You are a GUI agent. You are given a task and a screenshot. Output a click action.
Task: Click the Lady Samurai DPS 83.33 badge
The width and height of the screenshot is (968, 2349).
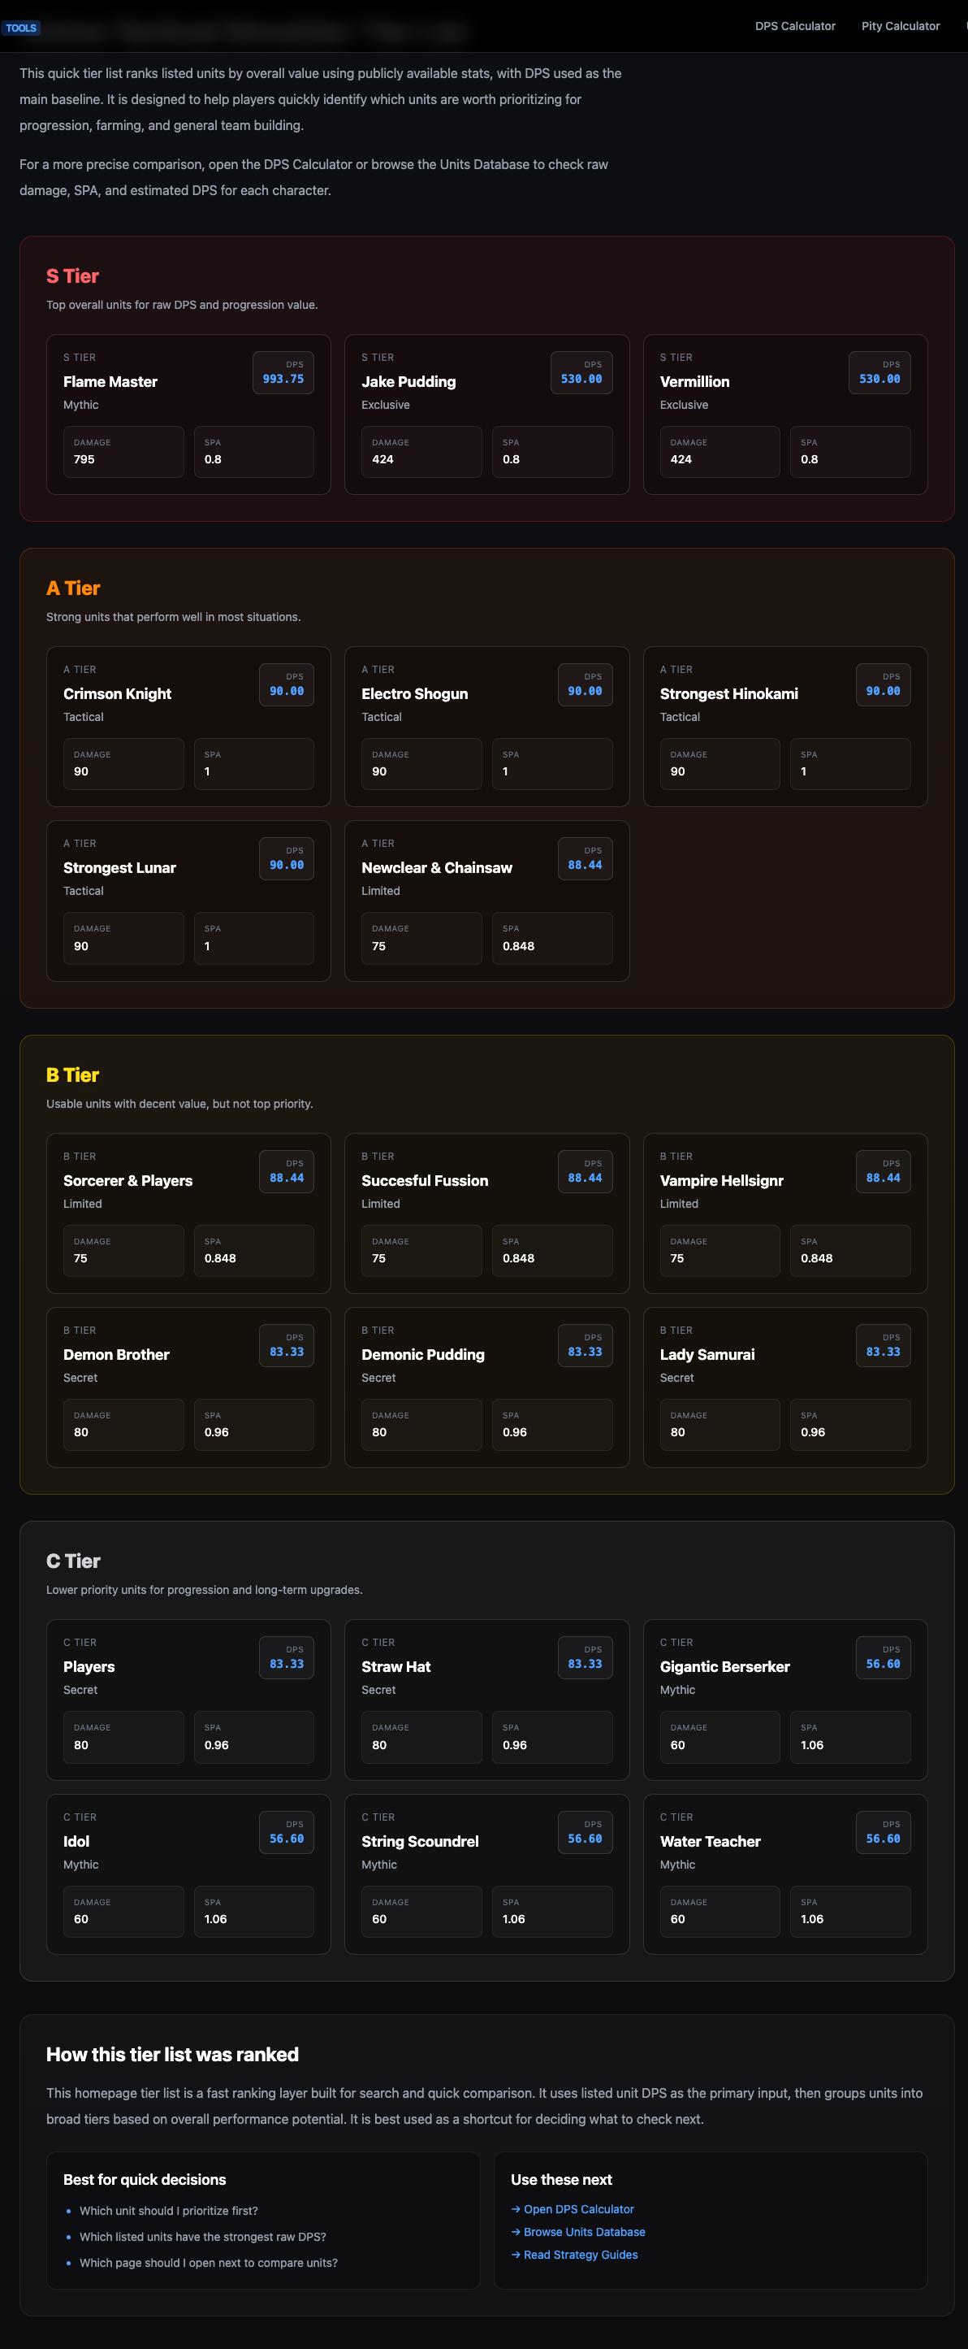(x=882, y=1345)
